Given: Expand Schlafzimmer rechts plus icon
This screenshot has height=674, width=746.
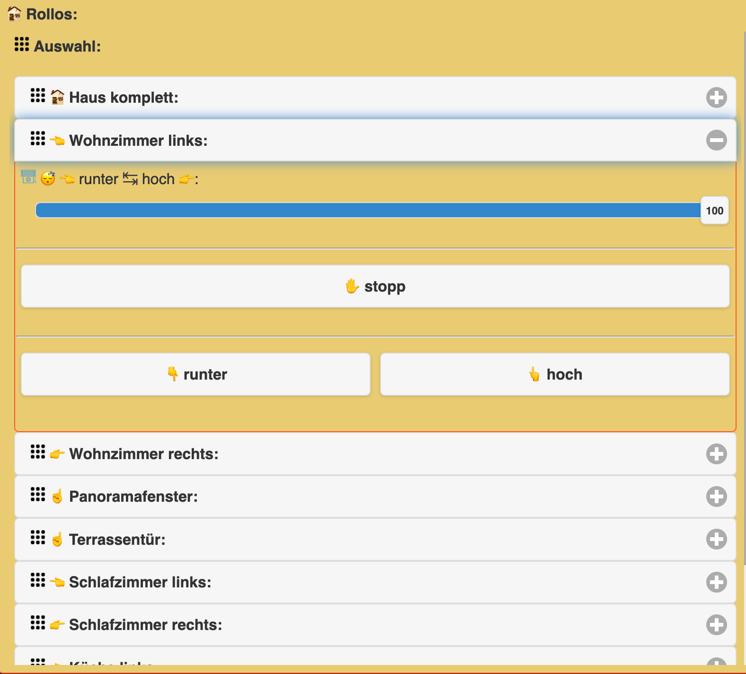Looking at the screenshot, I should pos(717,625).
